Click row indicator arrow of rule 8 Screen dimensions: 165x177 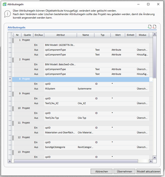pos(10,79)
